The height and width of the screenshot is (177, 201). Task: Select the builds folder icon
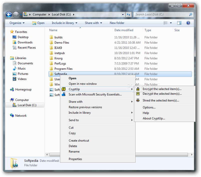tap(51, 37)
